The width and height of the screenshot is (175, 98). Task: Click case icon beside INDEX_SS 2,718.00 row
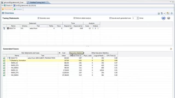coord(4,70)
